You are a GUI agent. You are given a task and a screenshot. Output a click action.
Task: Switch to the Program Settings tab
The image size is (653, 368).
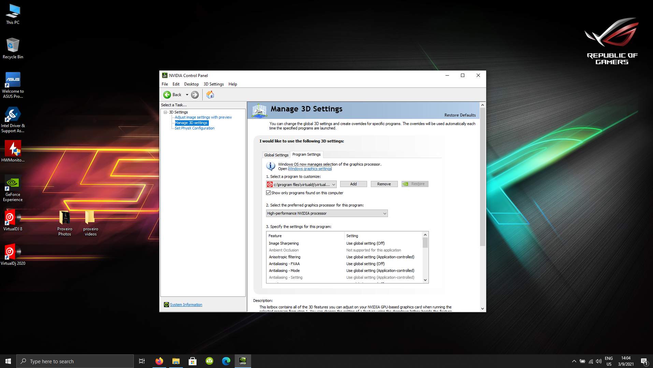pyautogui.click(x=306, y=154)
